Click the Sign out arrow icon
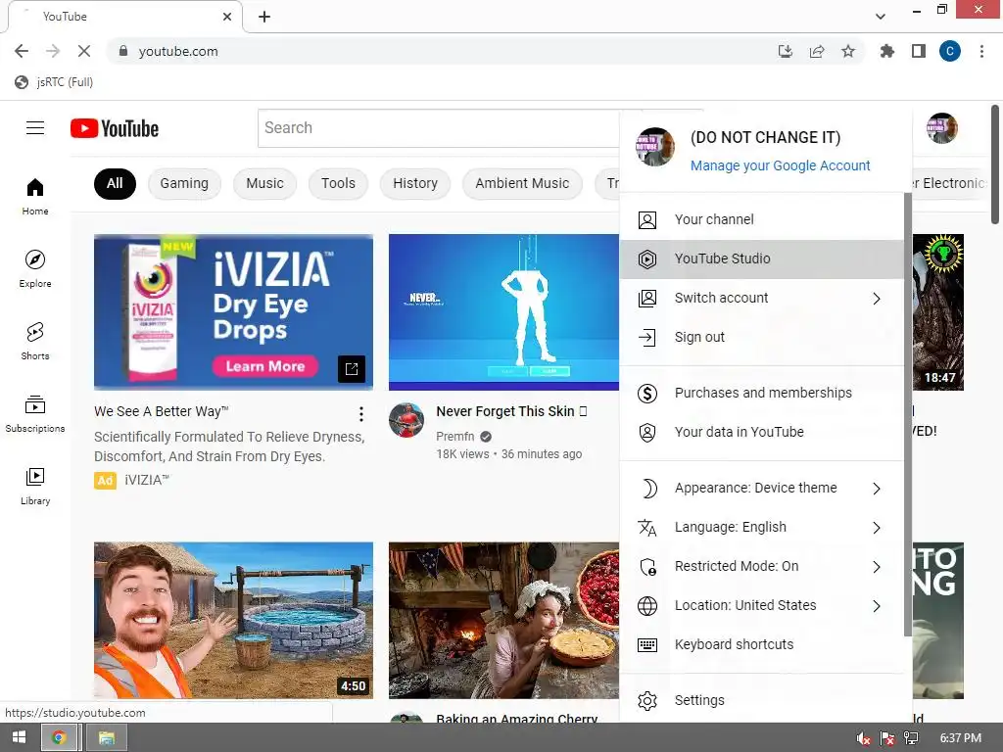 [647, 338]
